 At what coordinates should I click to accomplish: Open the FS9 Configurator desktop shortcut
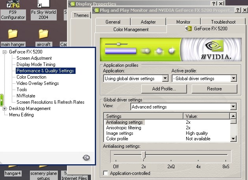[13, 6]
